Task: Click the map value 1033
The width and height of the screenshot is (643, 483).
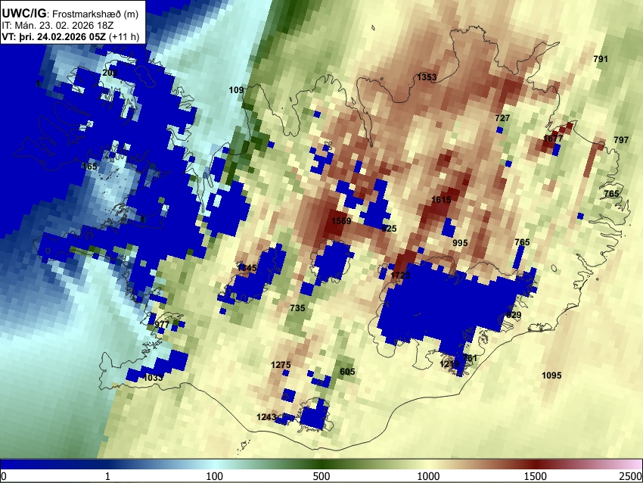Action: click(153, 378)
